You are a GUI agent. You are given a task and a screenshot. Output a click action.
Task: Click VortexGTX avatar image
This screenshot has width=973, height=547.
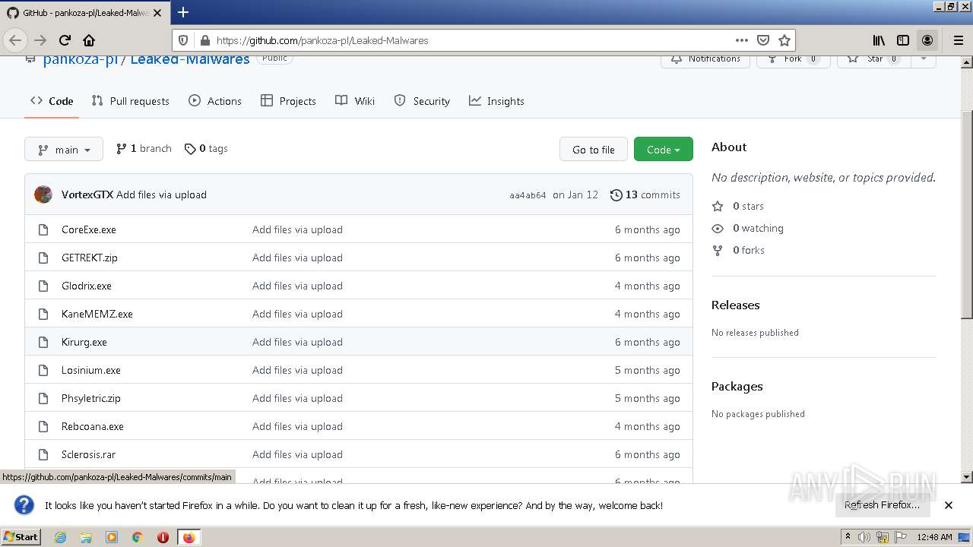coord(43,194)
